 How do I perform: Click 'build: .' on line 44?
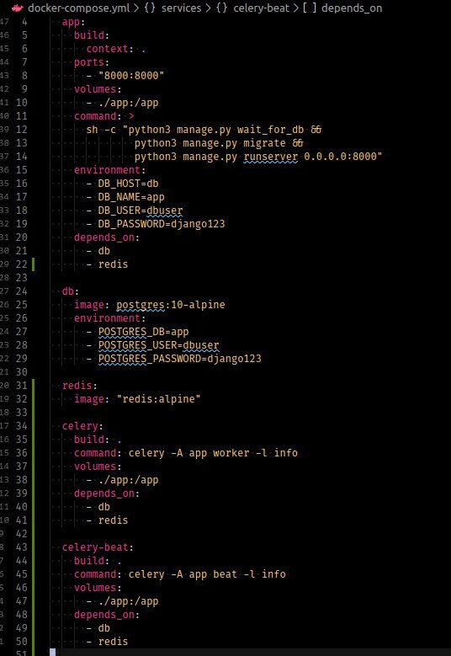pos(98,560)
